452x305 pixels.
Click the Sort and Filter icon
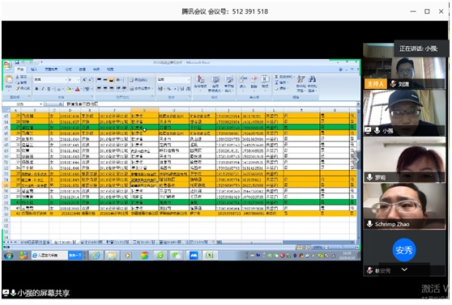click(x=301, y=82)
